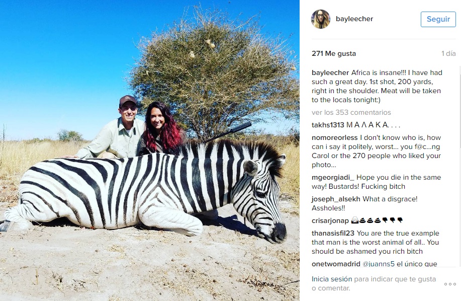This screenshot has height=301, width=461.
Task: Open bayleecher username in header
Action: (354, 19)
